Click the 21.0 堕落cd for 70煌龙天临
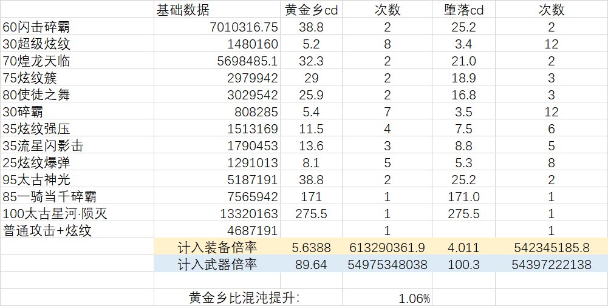Screen dimensions: 608x306 pos(464,61)
